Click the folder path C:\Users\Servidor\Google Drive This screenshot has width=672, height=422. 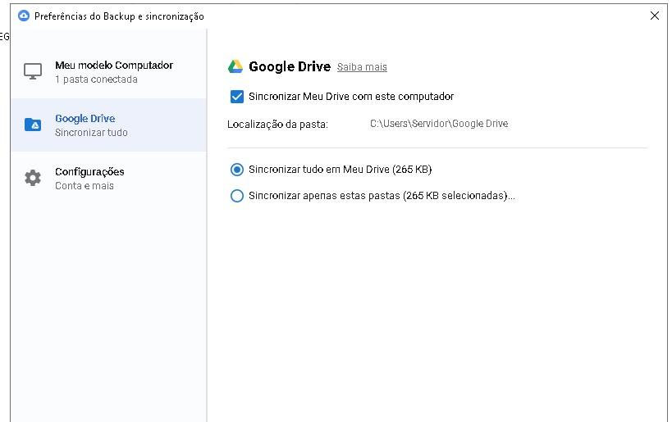tap(439, 124)
